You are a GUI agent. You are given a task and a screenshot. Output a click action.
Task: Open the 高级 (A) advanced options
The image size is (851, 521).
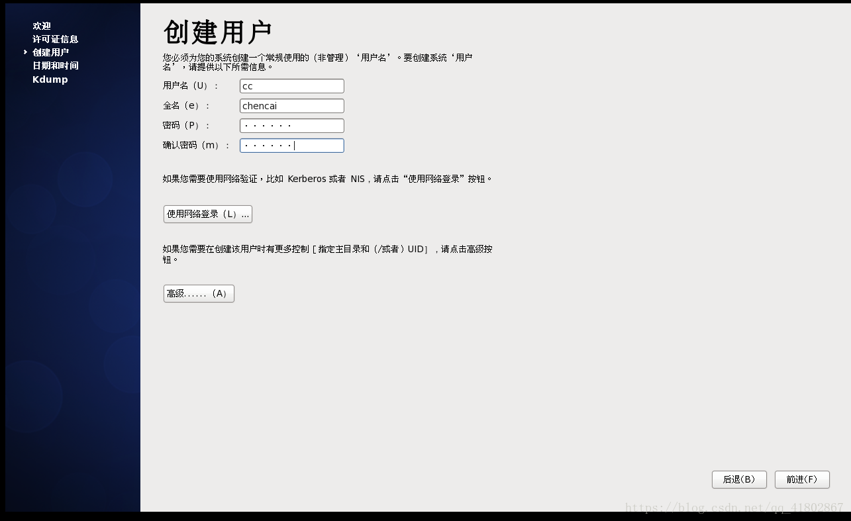[199, 293]
